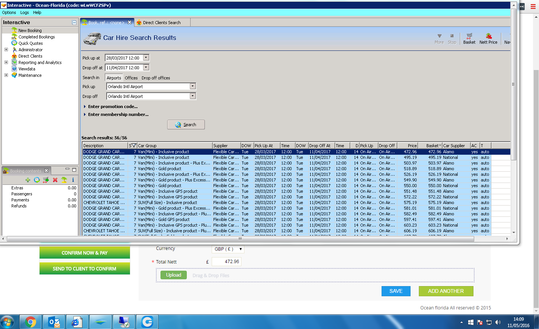Image resolution: width=539 pixels, height=329 pixels.
Task: Open Internet Explorer from the taskbar
Action: coord(77,322)
